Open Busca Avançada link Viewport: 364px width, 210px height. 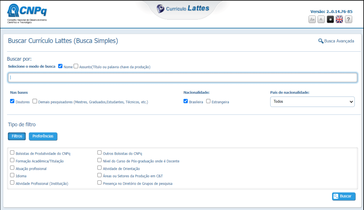[x=336, y=41]
